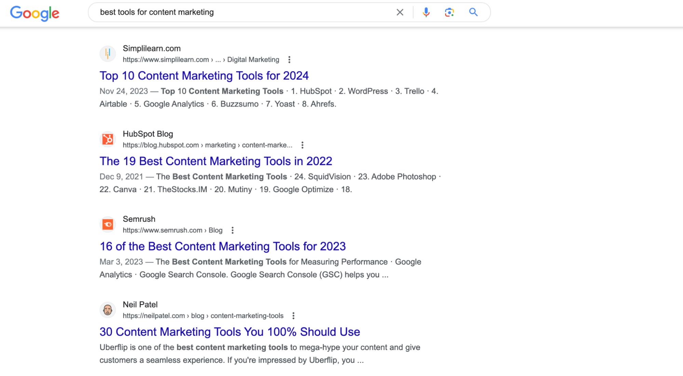Image resolution: width=683 pixels, height=376 pixels.
Task: Click the Simplilearn favicon
Action: point(108,54)
